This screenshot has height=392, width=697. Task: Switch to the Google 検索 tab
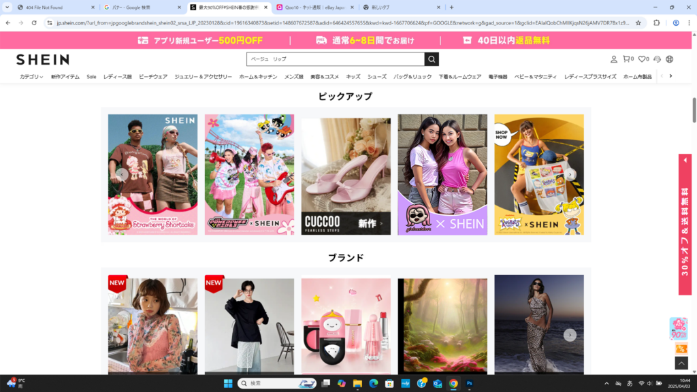140,7
